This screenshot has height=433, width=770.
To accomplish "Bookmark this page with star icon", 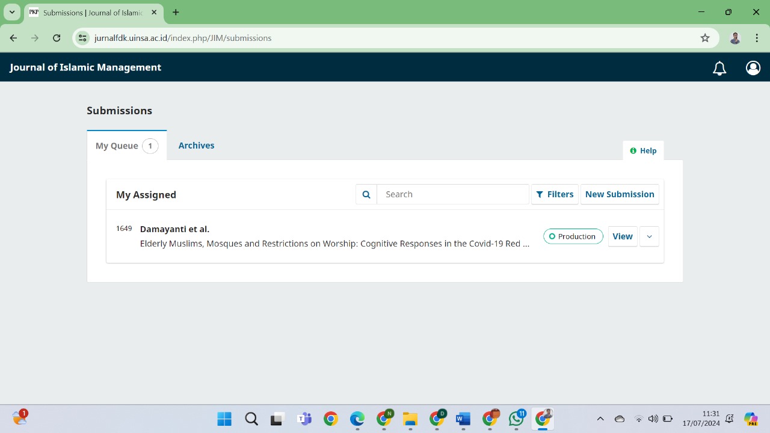I will (x=705, y=38).
